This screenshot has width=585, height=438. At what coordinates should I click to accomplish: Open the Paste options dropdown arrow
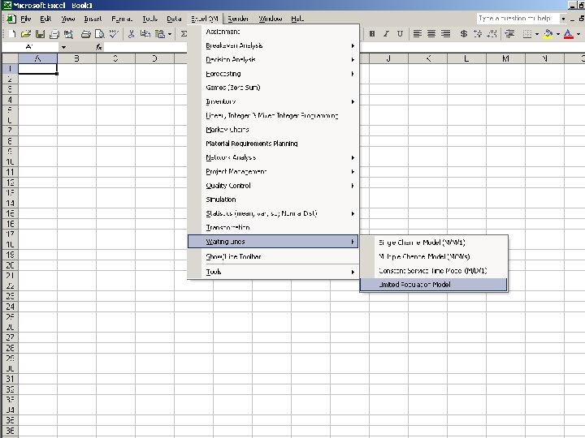coord(170,34)
